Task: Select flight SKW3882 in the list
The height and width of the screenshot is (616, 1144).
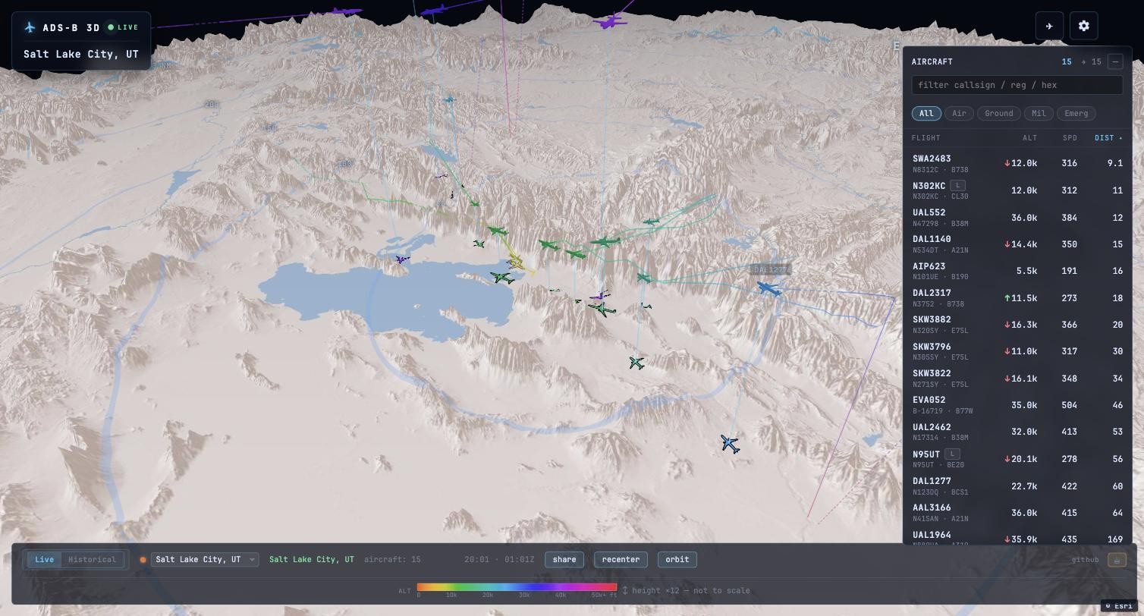Action: (x=1017, y=325)
